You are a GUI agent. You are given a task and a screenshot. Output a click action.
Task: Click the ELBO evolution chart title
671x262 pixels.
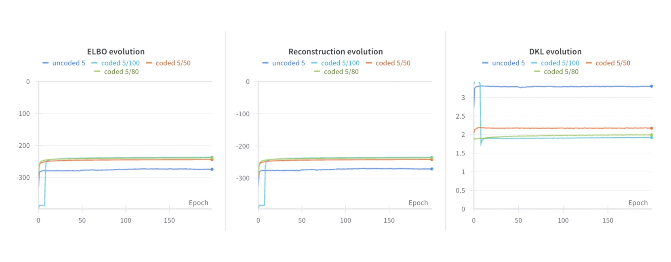[116, 52]
